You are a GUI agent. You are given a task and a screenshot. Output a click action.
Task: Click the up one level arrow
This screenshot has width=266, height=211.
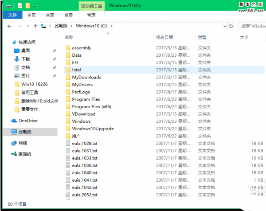tap(35, 27)
